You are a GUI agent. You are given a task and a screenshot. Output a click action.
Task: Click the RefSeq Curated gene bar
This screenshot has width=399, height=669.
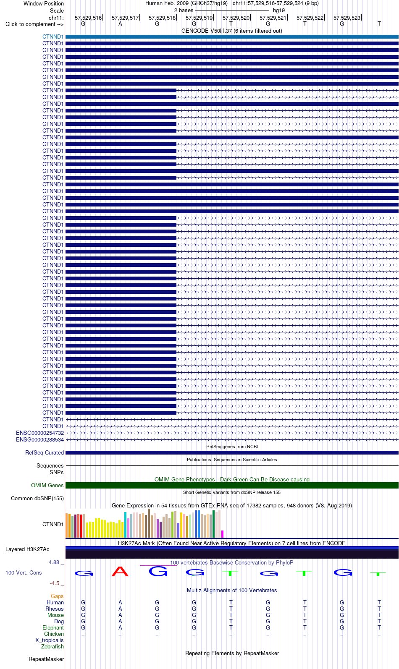pyautogui.click(x=232, y=452)
